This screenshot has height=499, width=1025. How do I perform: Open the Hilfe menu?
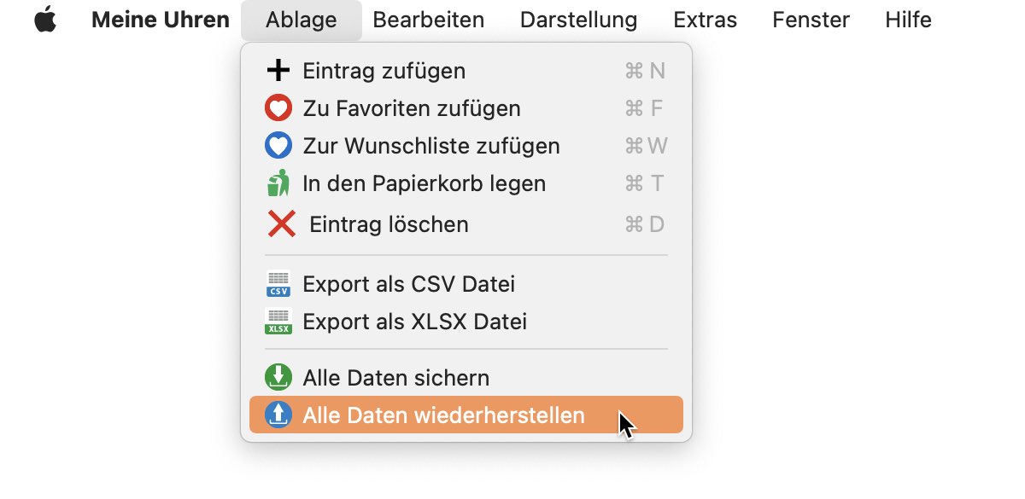[908, 20]
